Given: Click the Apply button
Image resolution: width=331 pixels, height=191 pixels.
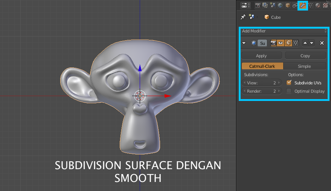Looking at the screenshot, I should click(x=262, y=56).
